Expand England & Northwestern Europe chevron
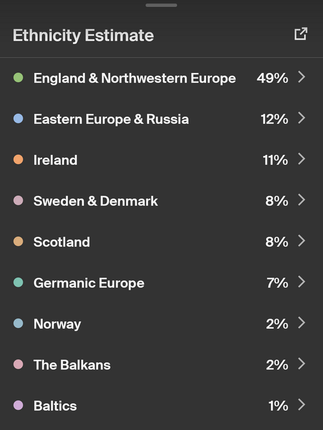The height and width of the screenshot is (430, 323). click(302, 77)
